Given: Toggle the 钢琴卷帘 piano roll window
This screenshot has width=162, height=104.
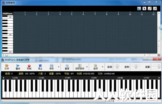Looking at the screenshot, I should [x=80, y=67].
